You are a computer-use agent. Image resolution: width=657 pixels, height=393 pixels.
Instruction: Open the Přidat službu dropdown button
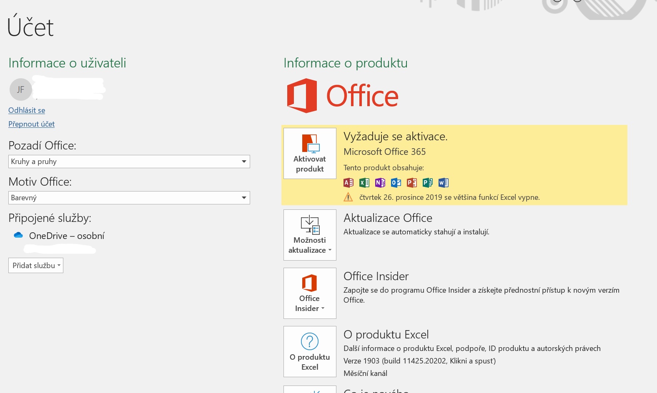(x=36, y=266)
